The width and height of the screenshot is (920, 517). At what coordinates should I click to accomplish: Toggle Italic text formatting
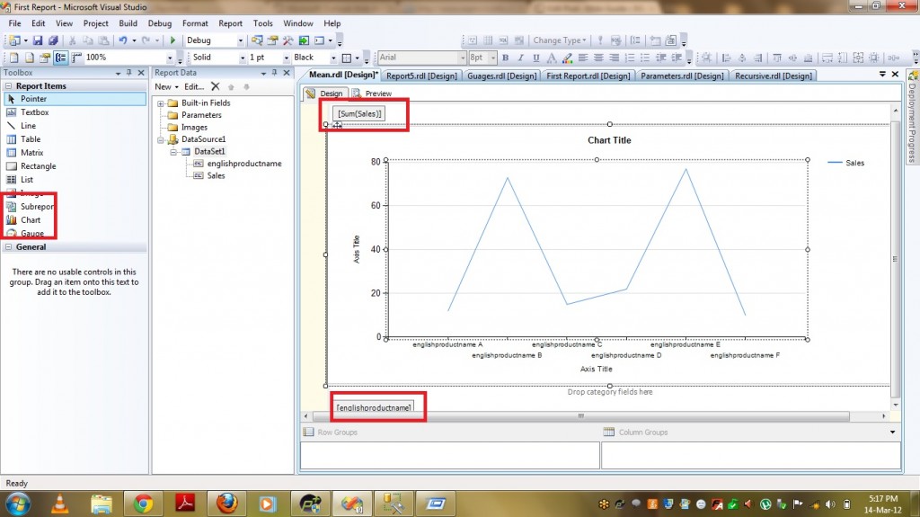(519, 58)
